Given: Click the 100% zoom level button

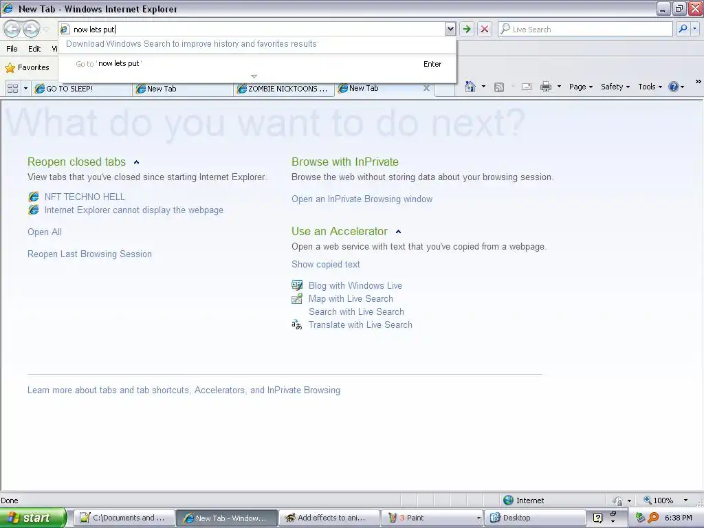Looking at the screenshot, I should (x=658, y=500).
